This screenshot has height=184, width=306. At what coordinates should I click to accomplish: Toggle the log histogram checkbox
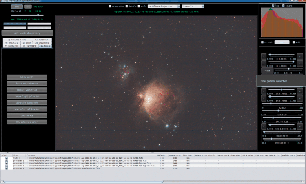click(x=273, y=6)
